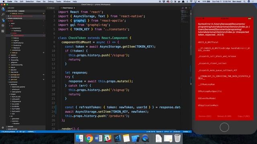
Task: Open package.json in the explorer
Action: 15,75
